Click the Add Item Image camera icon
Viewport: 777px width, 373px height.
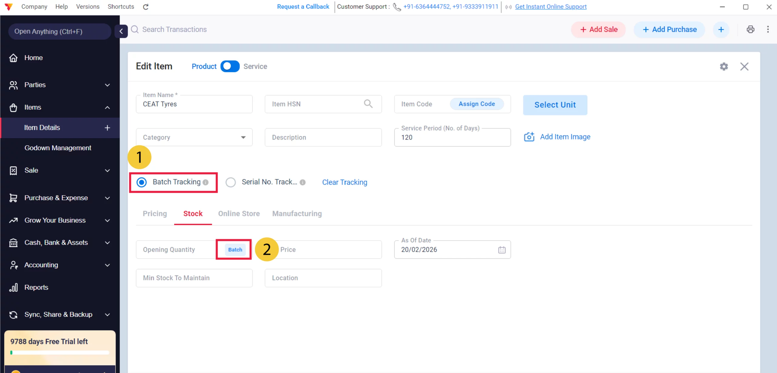tap(529, 136)
